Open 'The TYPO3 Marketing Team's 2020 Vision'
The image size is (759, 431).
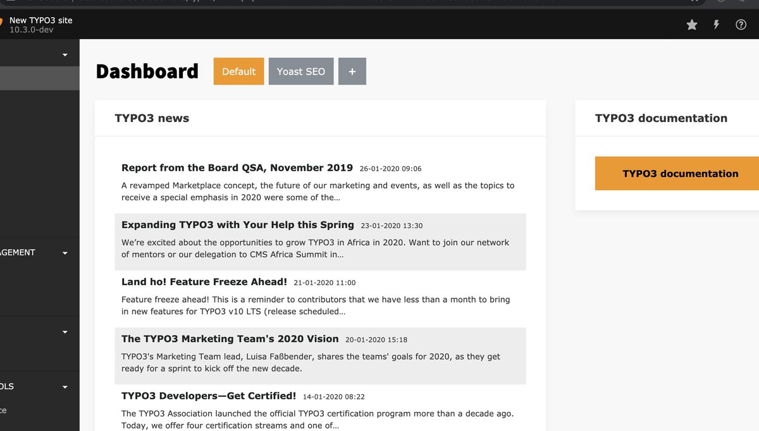tap(230, 339)
